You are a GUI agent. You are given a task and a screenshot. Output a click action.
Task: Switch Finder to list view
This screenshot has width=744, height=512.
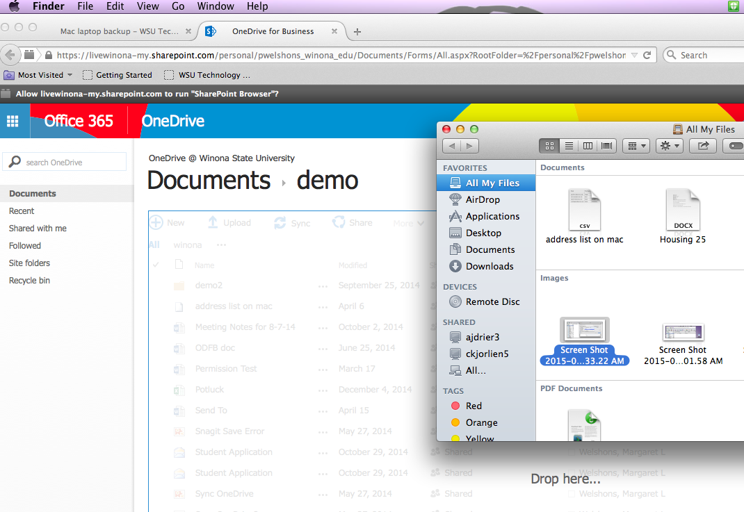(x=569, y=146)
